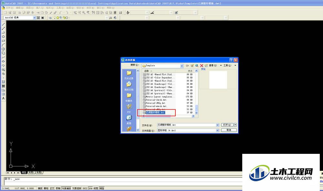Open the dropdown arrow beside Open button
This screenshot has height=191, width=323.
point(235,125)
